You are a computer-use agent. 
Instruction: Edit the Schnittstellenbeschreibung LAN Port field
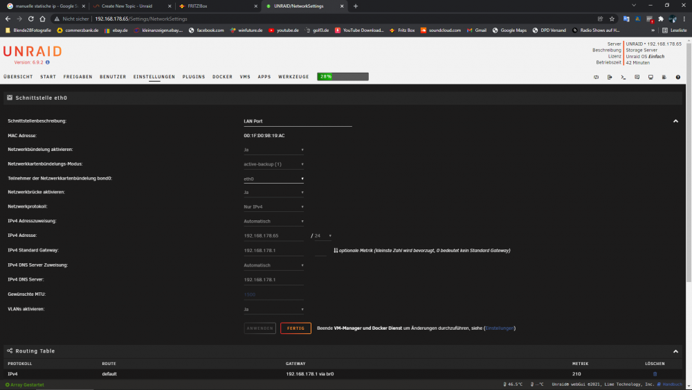click(x=298, y=121)
